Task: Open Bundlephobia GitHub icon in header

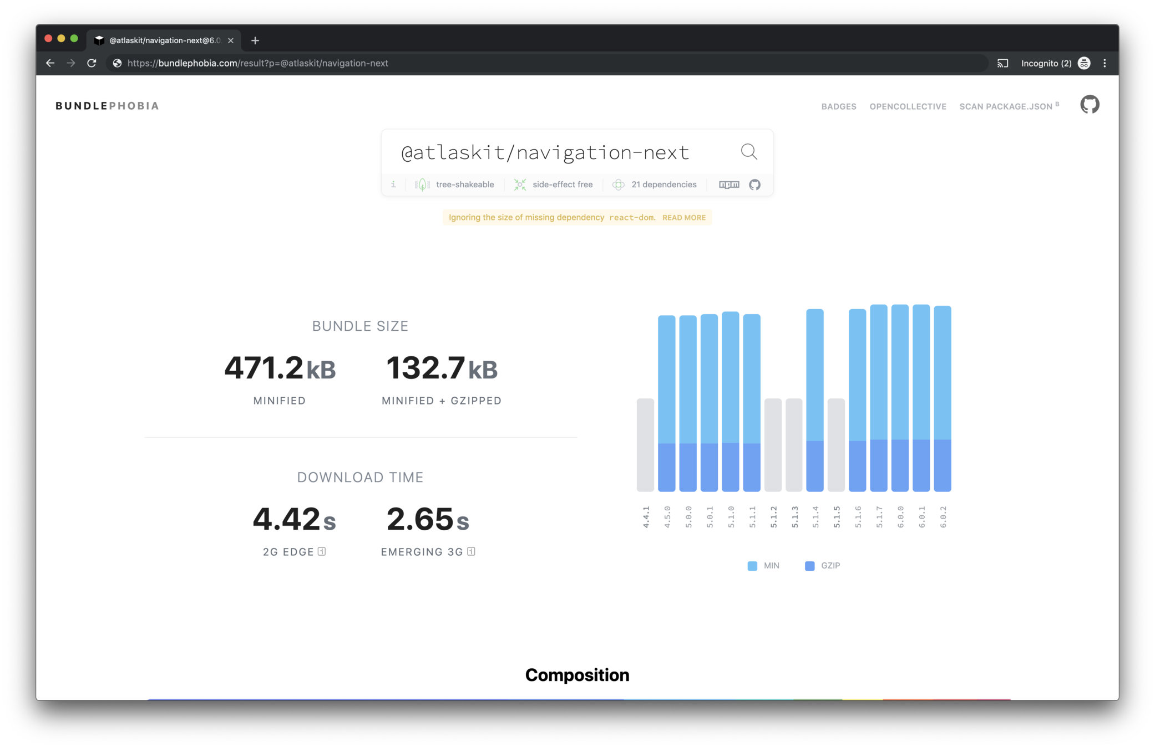Action: pos(1090,105)
